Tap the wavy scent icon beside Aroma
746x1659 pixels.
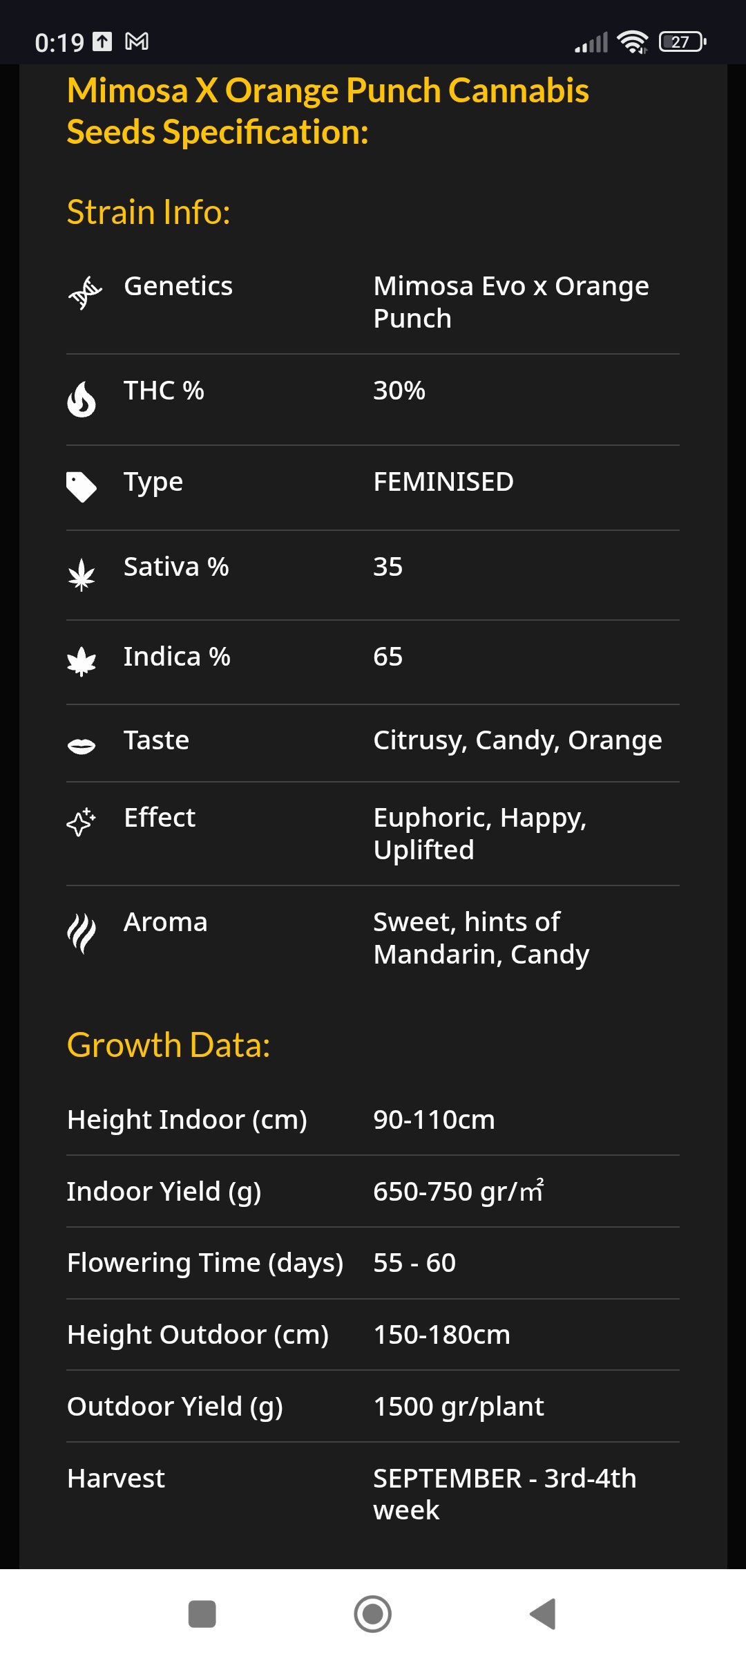click(x=82, y=932)
